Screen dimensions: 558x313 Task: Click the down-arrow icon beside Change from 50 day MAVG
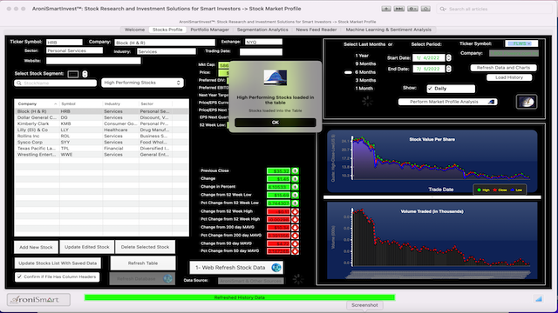[x=295, y=243]
